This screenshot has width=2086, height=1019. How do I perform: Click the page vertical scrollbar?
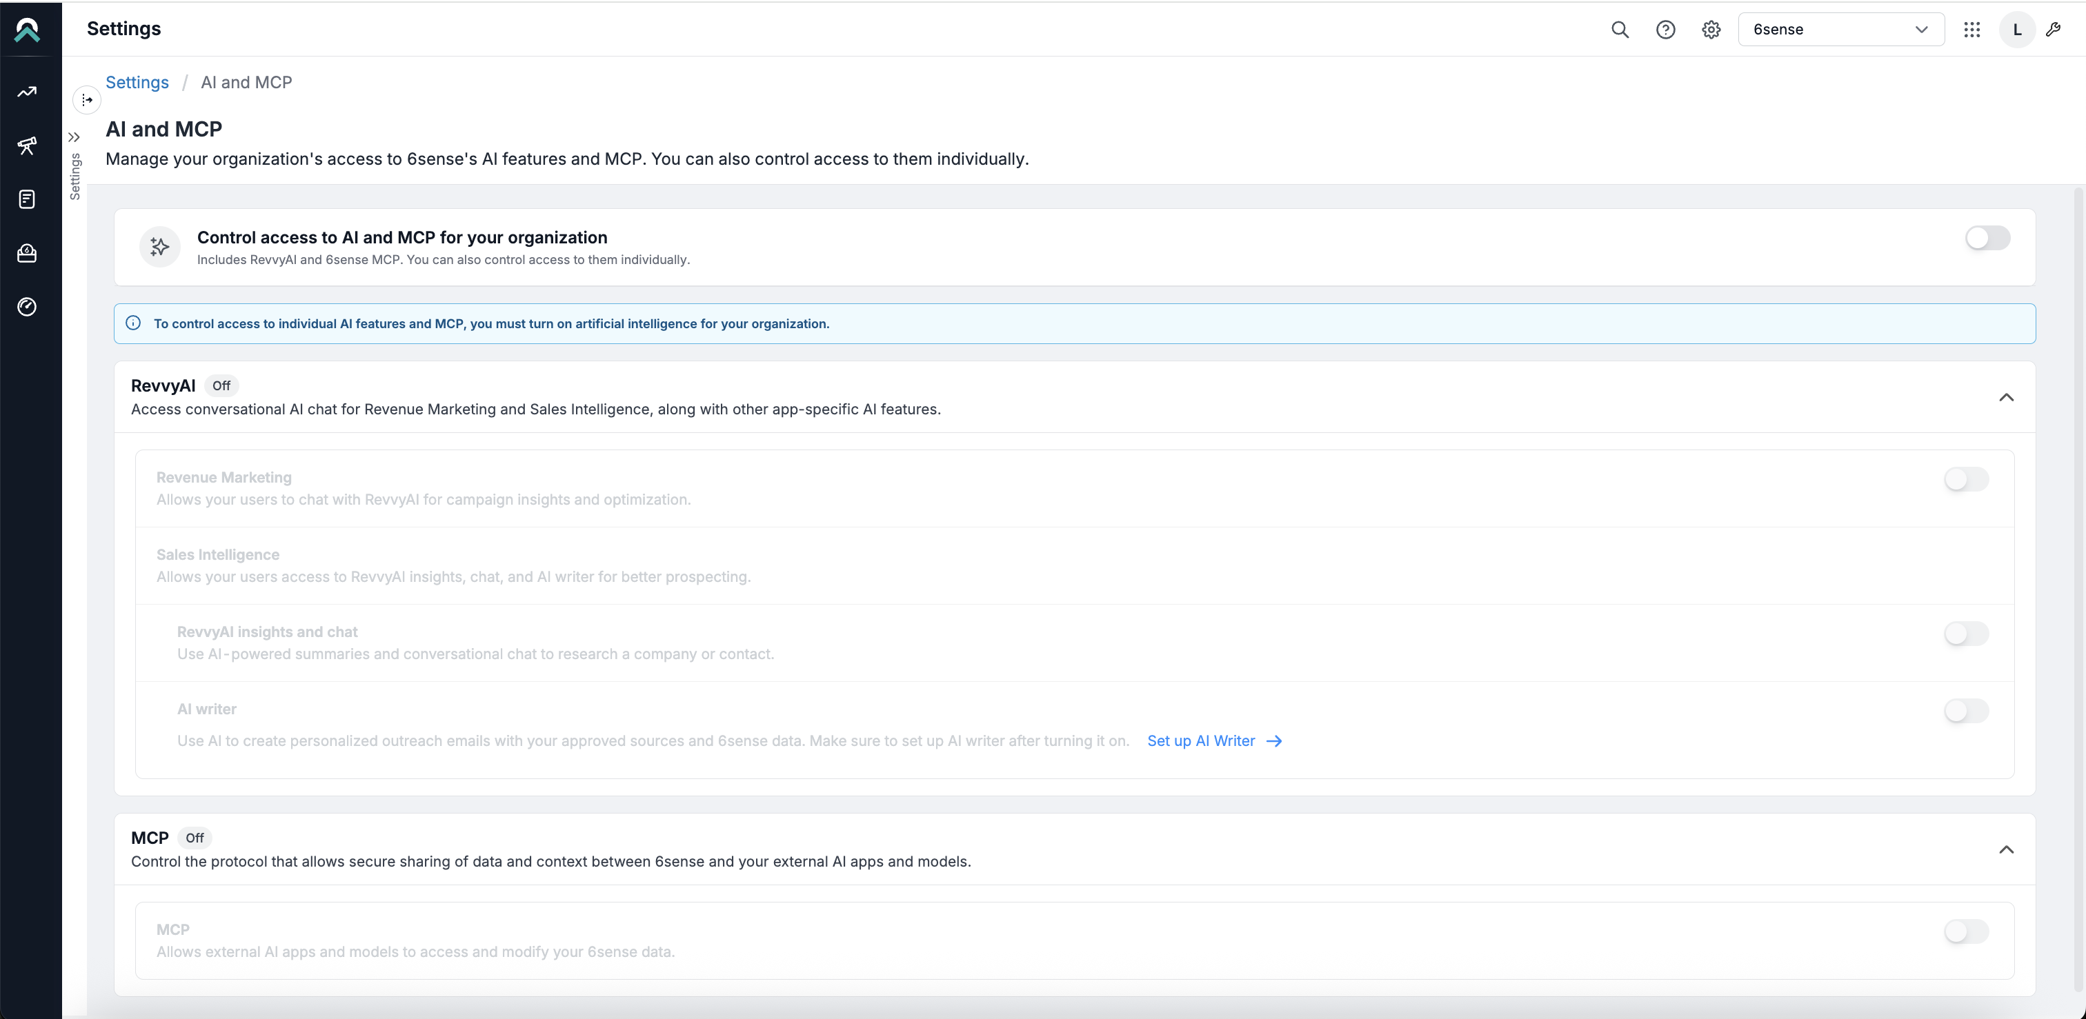[2078, 589]
